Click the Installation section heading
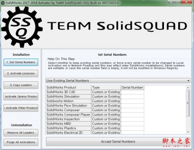194x150 pixels. [21, 55]
